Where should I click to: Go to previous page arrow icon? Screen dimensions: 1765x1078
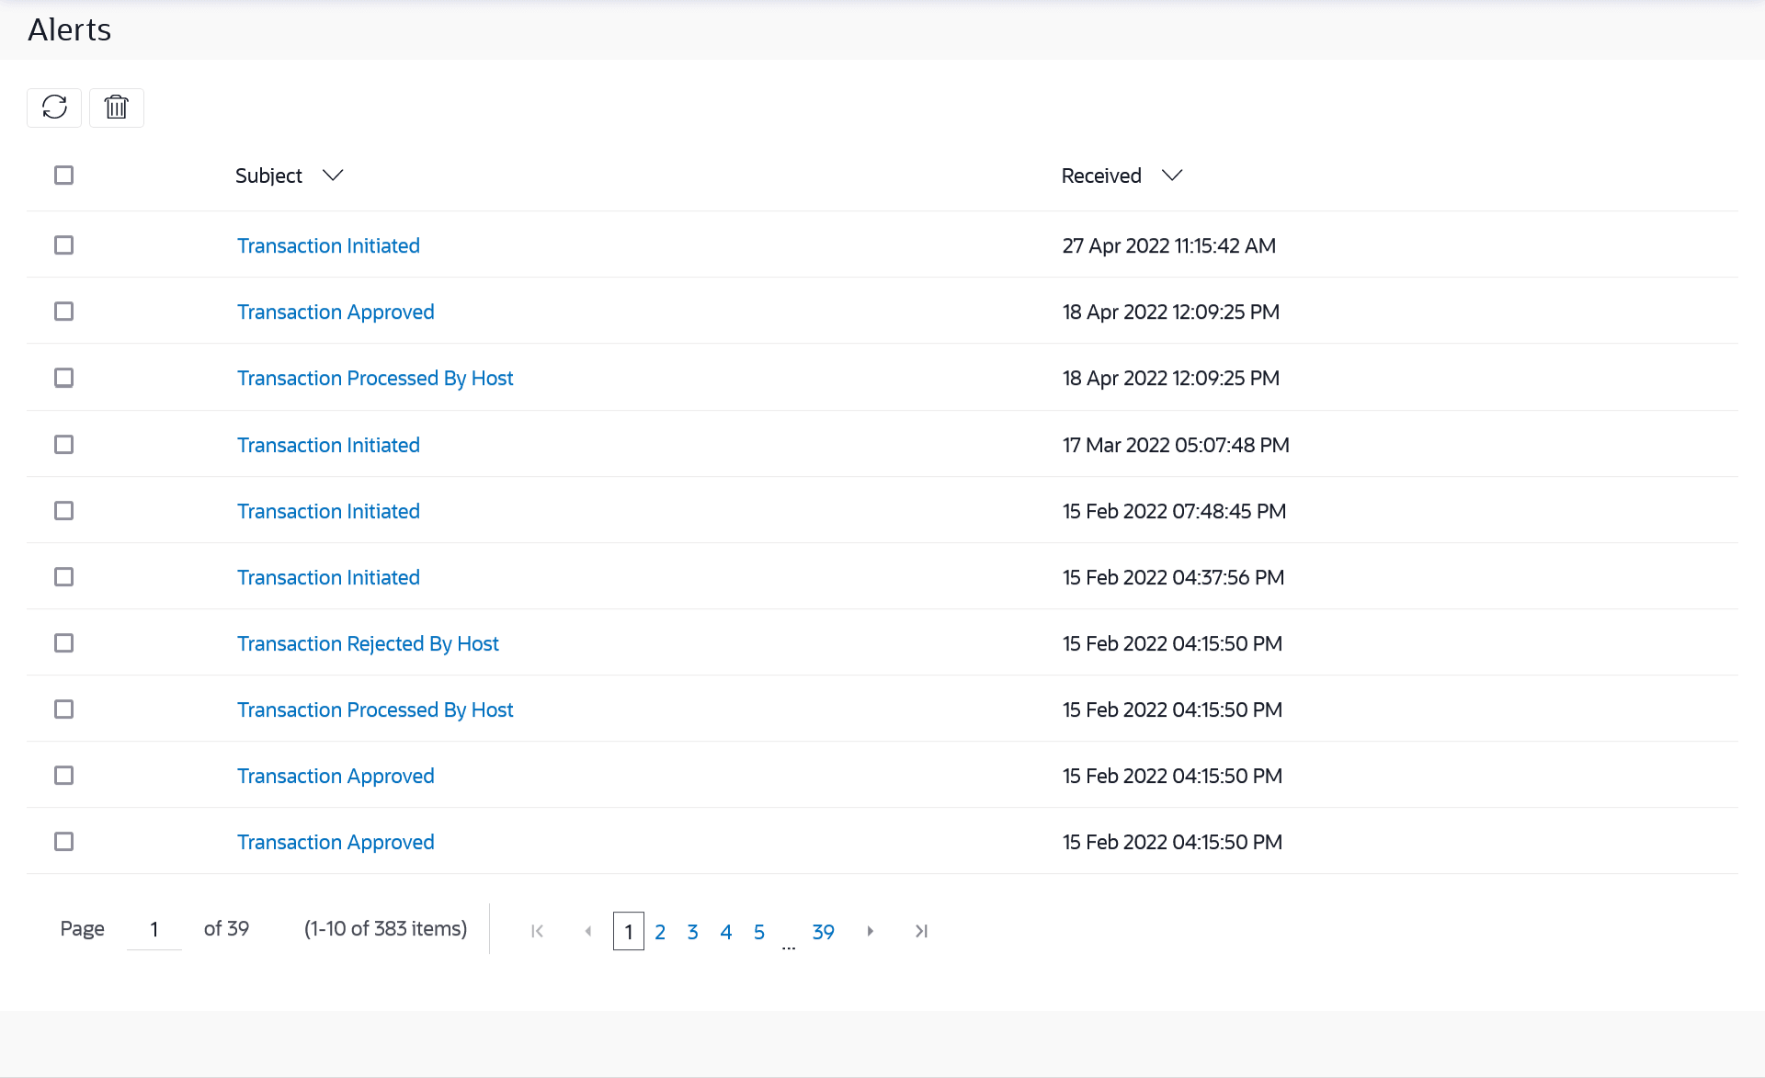[588, 931]
